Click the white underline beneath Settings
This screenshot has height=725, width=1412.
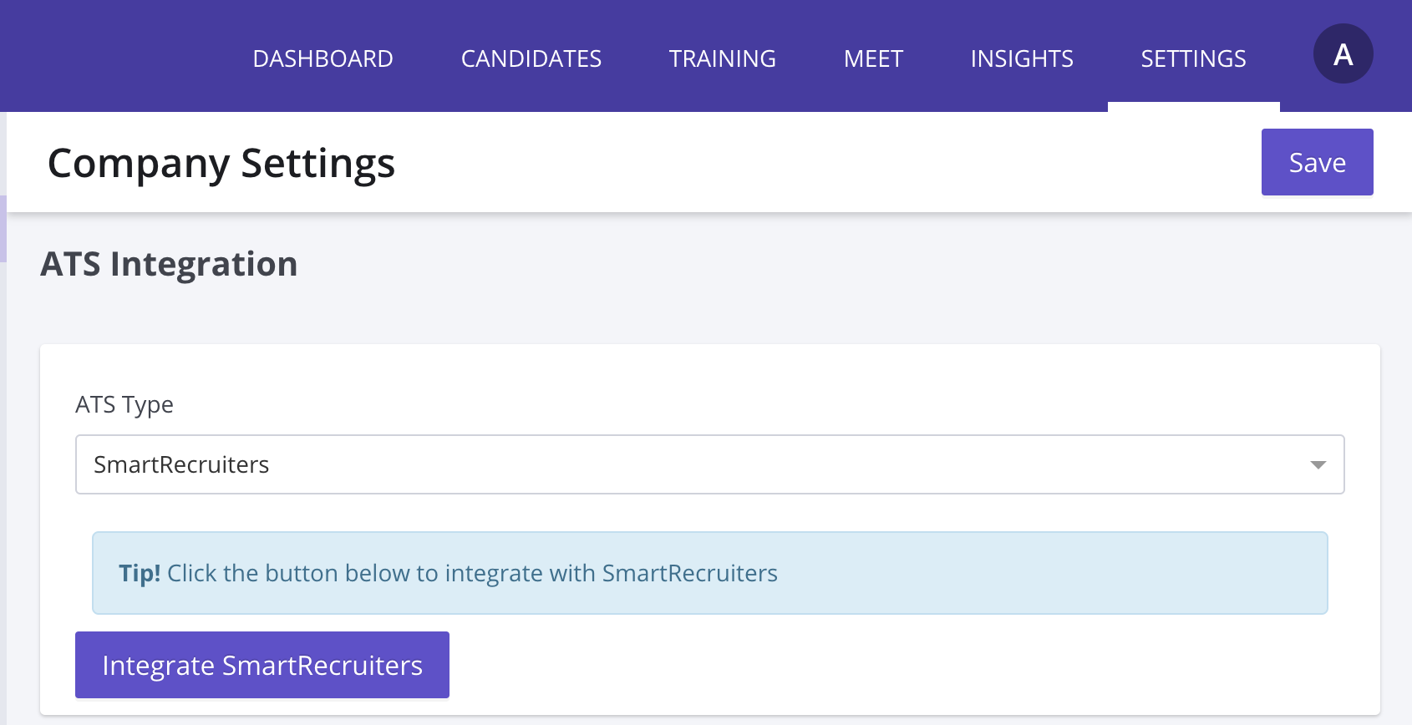(x=1193, y=107)
